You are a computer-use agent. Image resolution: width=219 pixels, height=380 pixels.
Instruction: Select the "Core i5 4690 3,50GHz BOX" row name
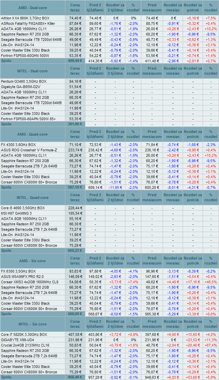(x=23, y=208)
